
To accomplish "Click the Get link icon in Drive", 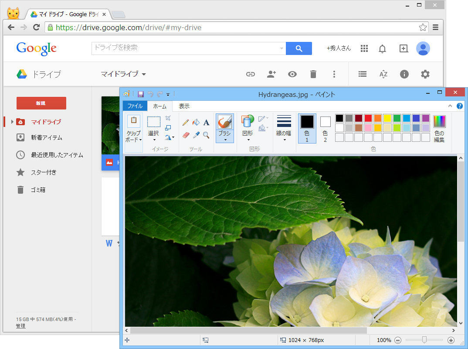I will pos(251,74).
